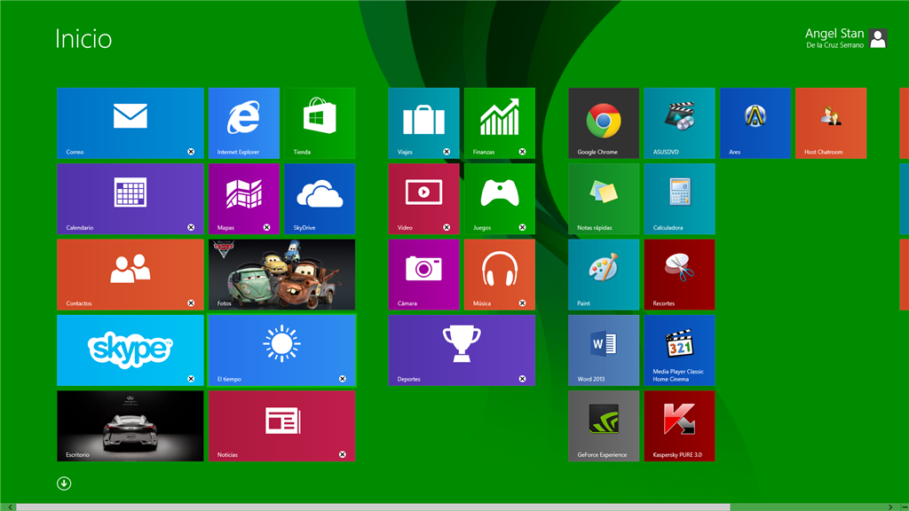The height and width of the screenshot is (511, 909).
Task: Launch Ares from its tile
Action: [x=755, y=122]
